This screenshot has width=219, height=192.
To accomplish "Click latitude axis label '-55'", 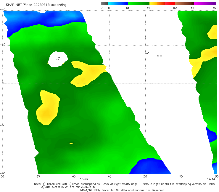I will 3,125.
